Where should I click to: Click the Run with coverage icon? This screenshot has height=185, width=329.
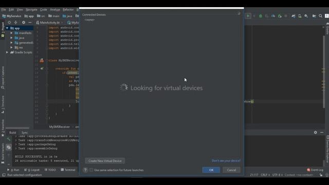(x=267, y=16)
